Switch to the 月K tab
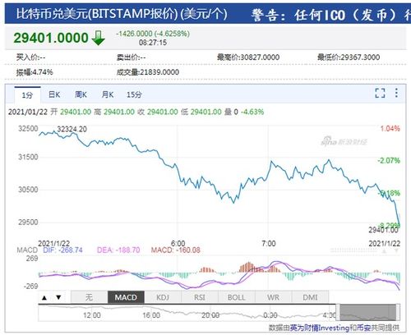Viewport: 411px width, 335px height. (x=108, y=94)
